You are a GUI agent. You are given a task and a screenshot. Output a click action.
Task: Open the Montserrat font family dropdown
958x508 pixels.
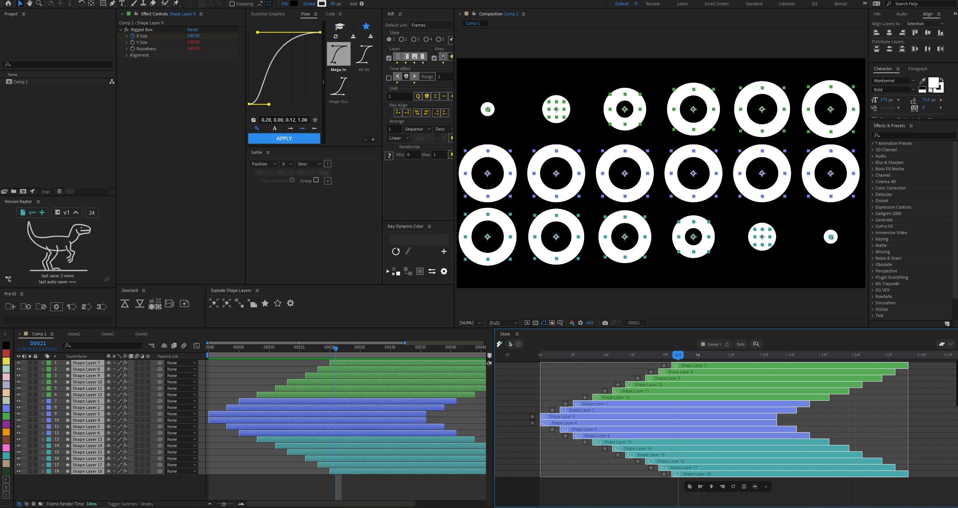pyautogui.click(x=894, y=81)
